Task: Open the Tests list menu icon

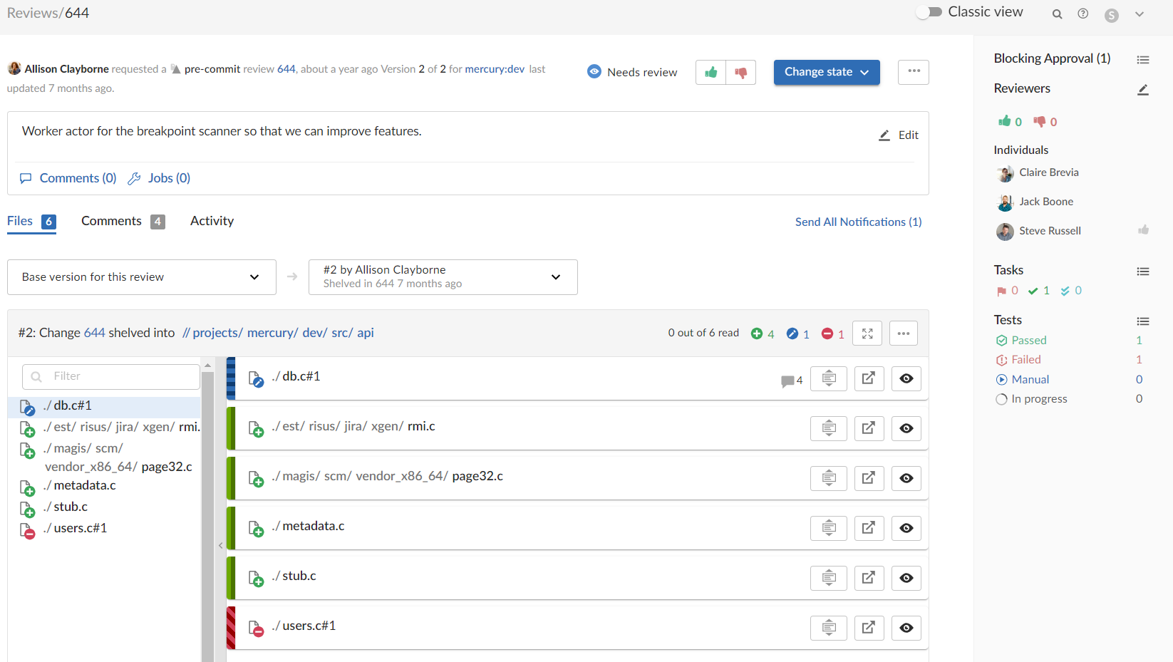Action: [x=1142, y=321]
